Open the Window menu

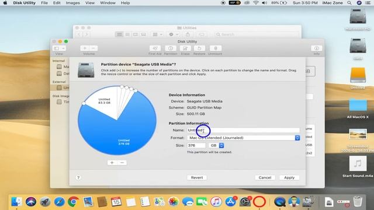coord(108,3)
